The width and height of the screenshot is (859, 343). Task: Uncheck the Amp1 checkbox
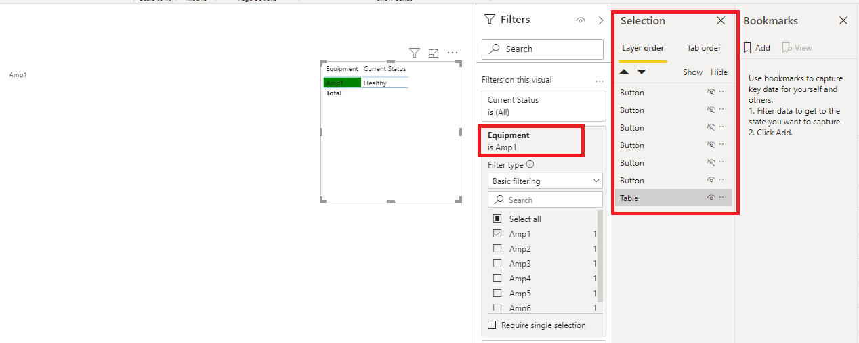[497, 234]
